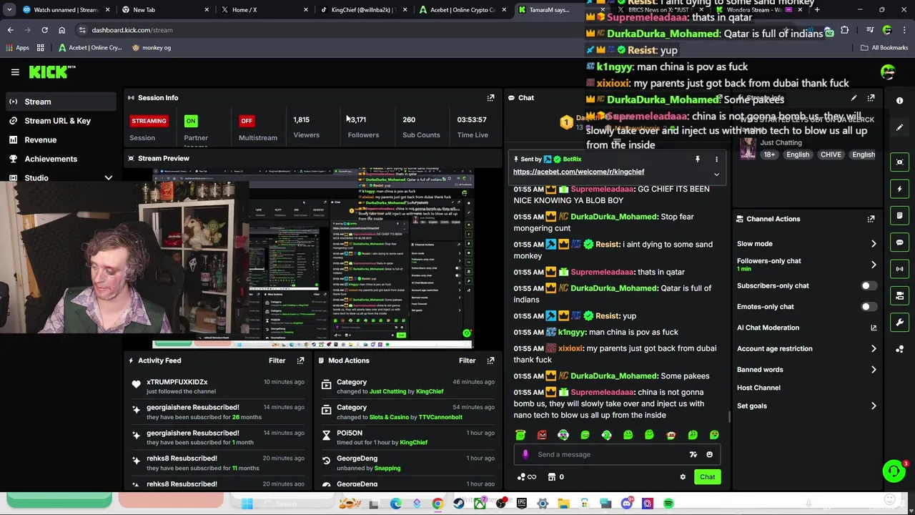Send message with the Chat button
The height and width of the screenshot is (515, 915).
tap(707, 477)
